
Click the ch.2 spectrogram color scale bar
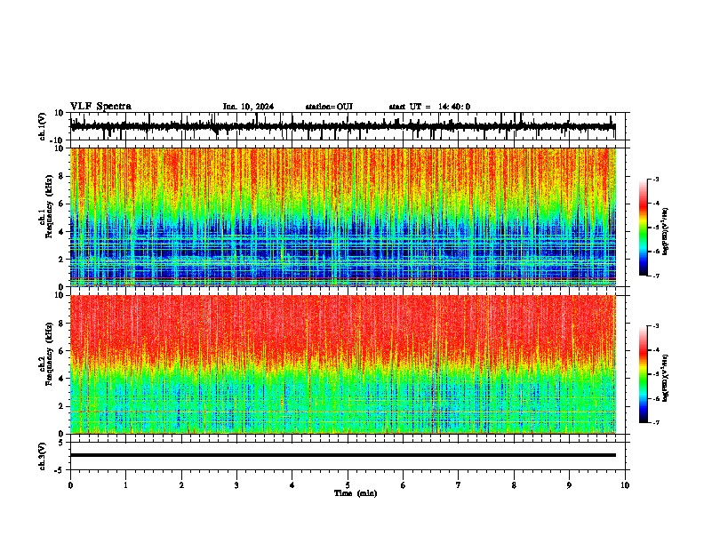(x=643, y=374)
